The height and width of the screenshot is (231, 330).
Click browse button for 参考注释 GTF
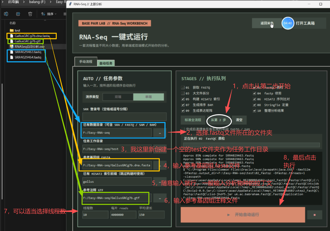[x=160, y=198]
